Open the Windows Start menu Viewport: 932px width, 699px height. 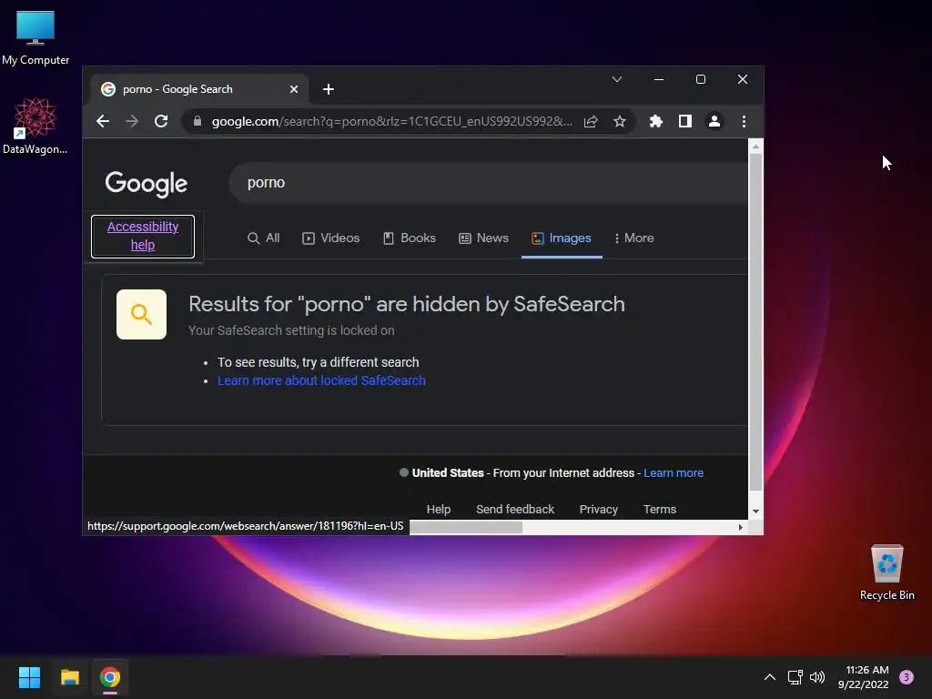[x=29, y=677]
